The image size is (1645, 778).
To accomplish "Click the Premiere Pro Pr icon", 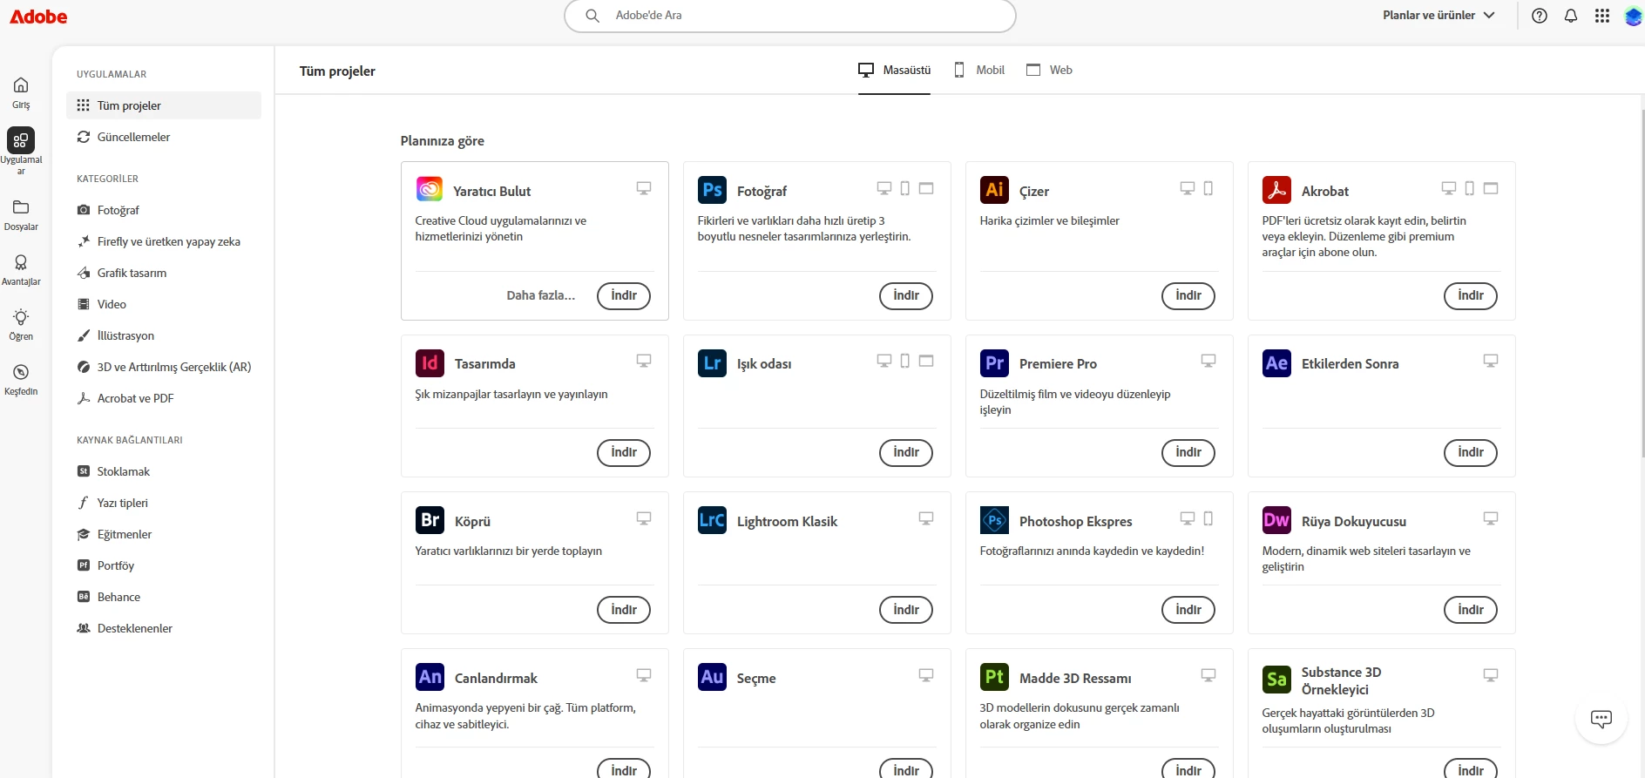I will pyautogui.click(x=994, y=363).
